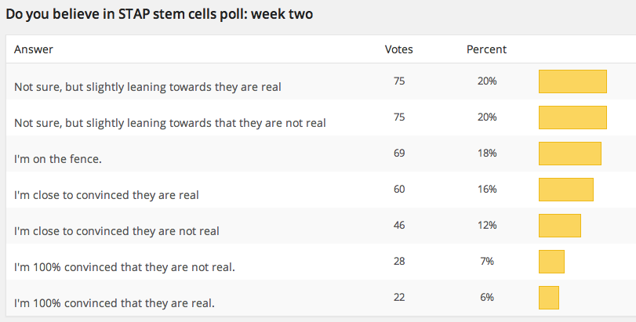Select 'leaning towards that they are not real' answer
Image resolution: width=636 pixels, height=322 pixels.
point(170,123)
